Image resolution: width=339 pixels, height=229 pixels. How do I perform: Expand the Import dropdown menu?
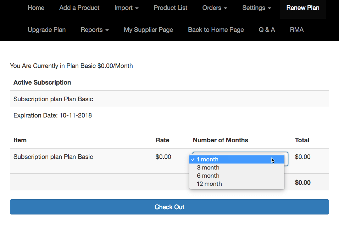[x=126, y=8]
